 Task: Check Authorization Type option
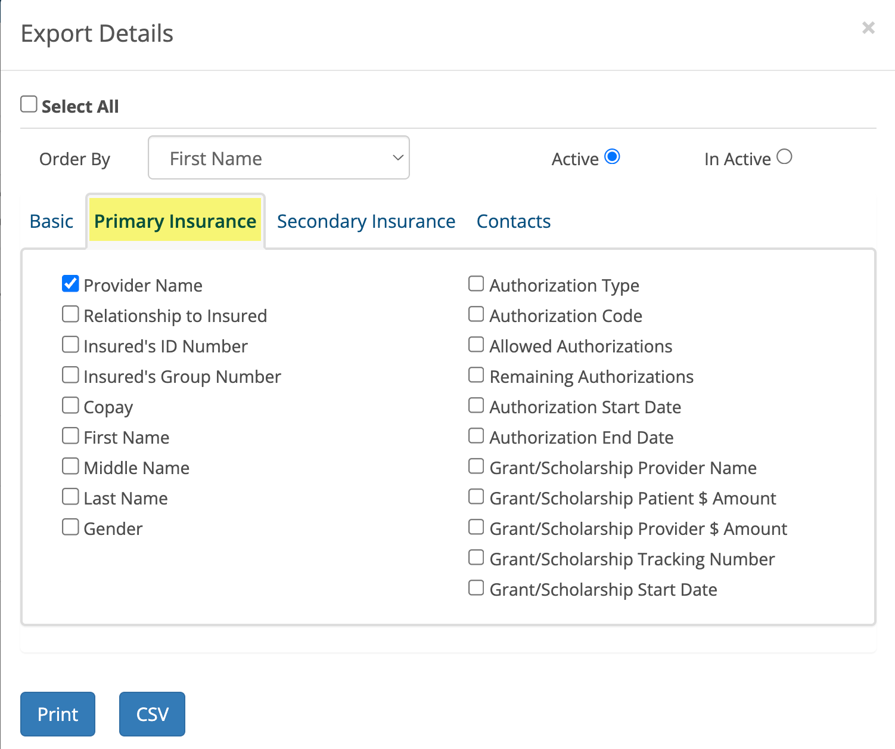pyautogui.click(x=476, y=284)
